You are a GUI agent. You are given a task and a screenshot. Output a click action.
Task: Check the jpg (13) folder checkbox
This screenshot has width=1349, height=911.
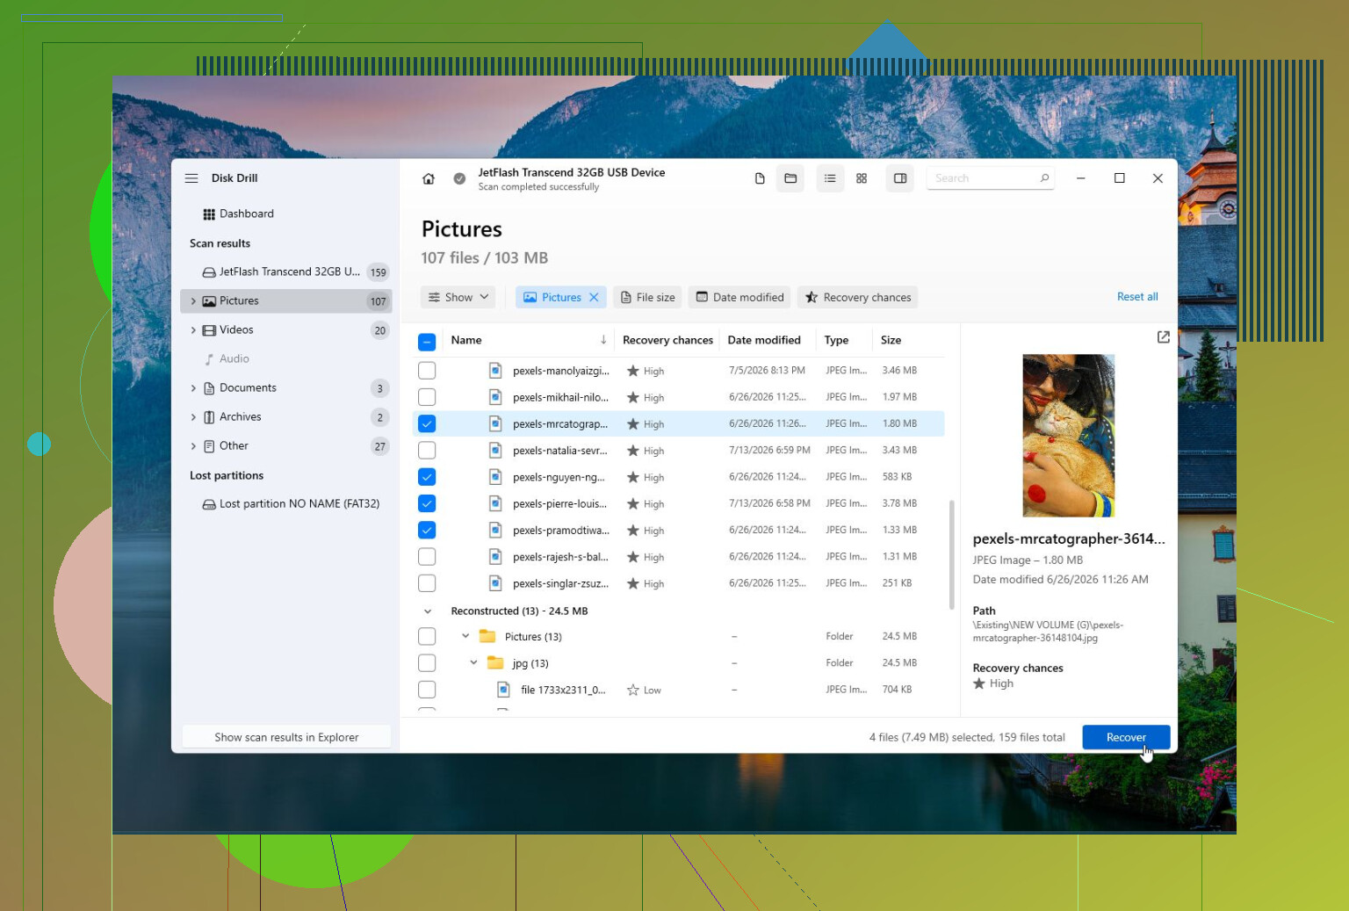(427, 663)
